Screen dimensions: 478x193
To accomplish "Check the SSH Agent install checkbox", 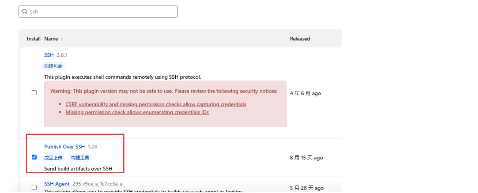I will [x=34, y=187].
